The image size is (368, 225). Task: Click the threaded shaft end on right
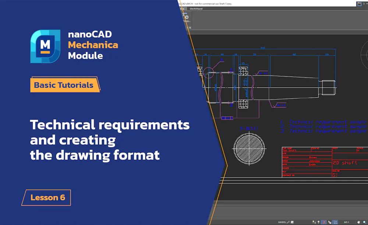point(328,88)
